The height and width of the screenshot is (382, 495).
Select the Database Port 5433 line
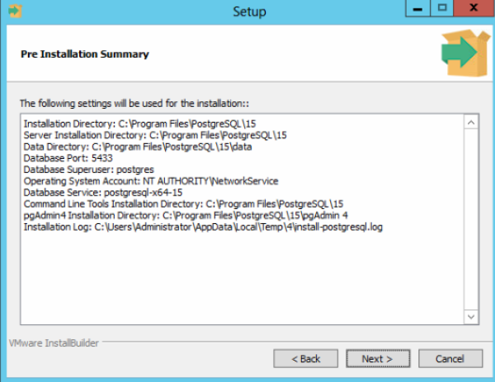[68, 158]
